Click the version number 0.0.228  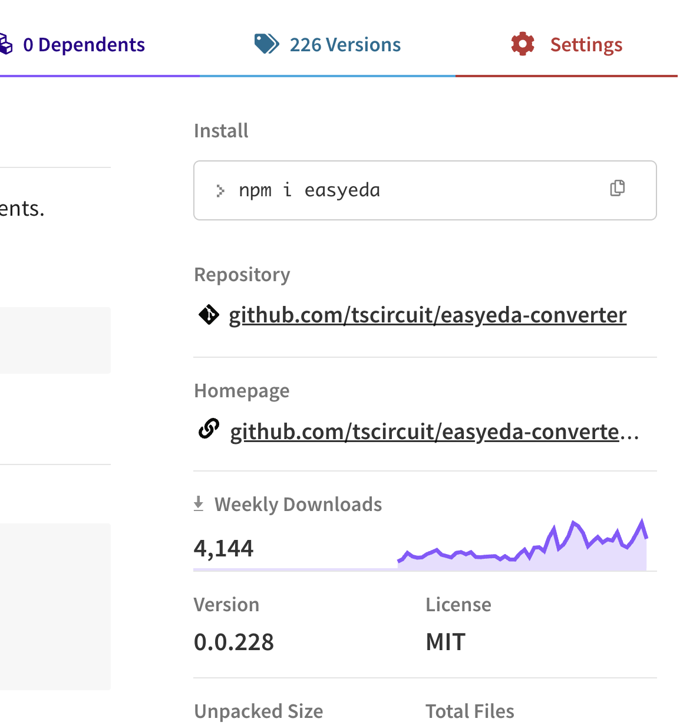pos(234,642)
